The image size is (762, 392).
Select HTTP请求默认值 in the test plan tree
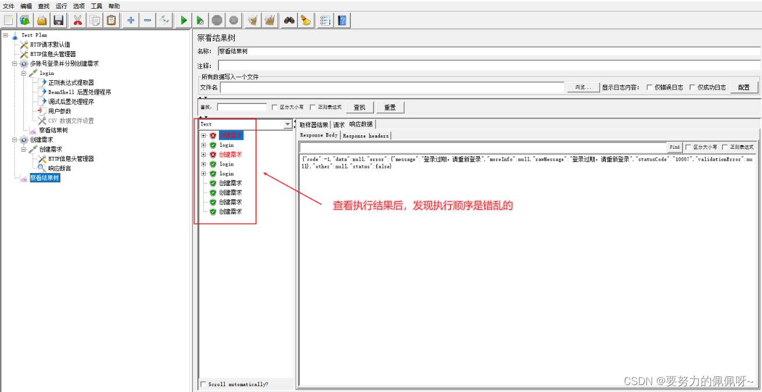[51, 45]
